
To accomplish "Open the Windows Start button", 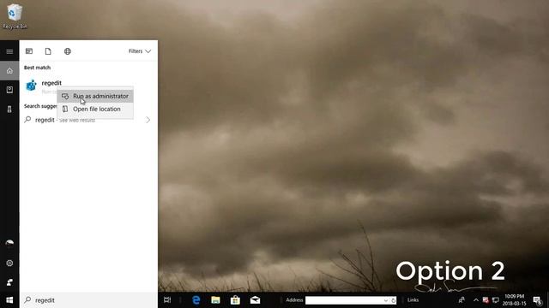I will pyautogui.click(x=9, y=300).
